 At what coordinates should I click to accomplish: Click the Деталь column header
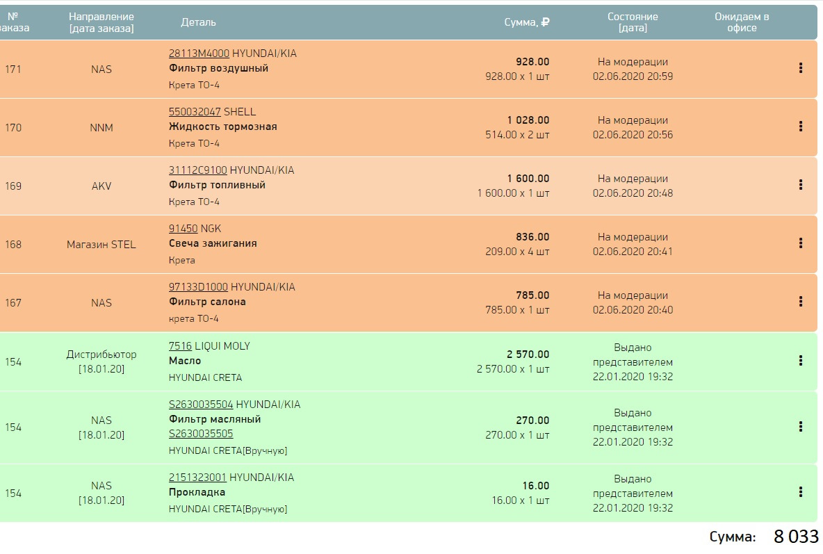(199, 22)
